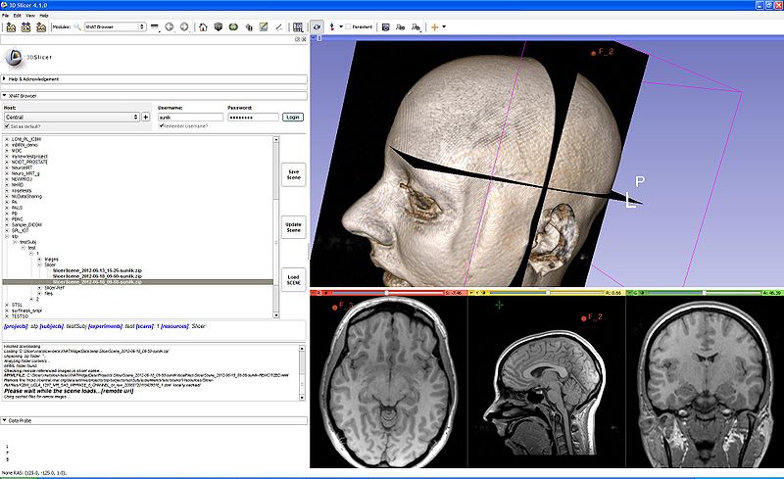Screen dimensions: 784x479
Task: Go to previous module with back arrow
Action: 170,26
